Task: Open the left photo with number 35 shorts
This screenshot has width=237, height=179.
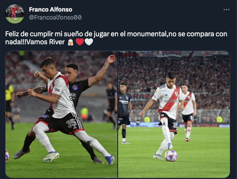Action: [61, 114]
